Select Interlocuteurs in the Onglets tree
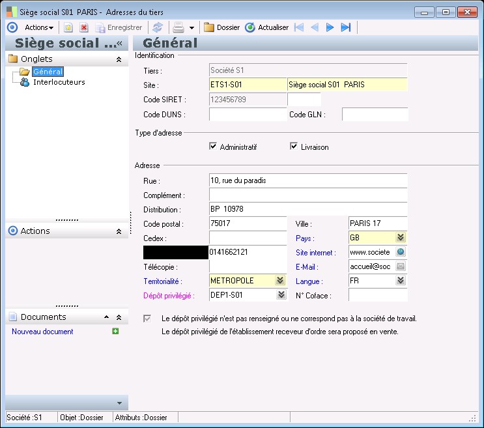The width and height of the screenshot is (484, 428). [x=59, y=82]
